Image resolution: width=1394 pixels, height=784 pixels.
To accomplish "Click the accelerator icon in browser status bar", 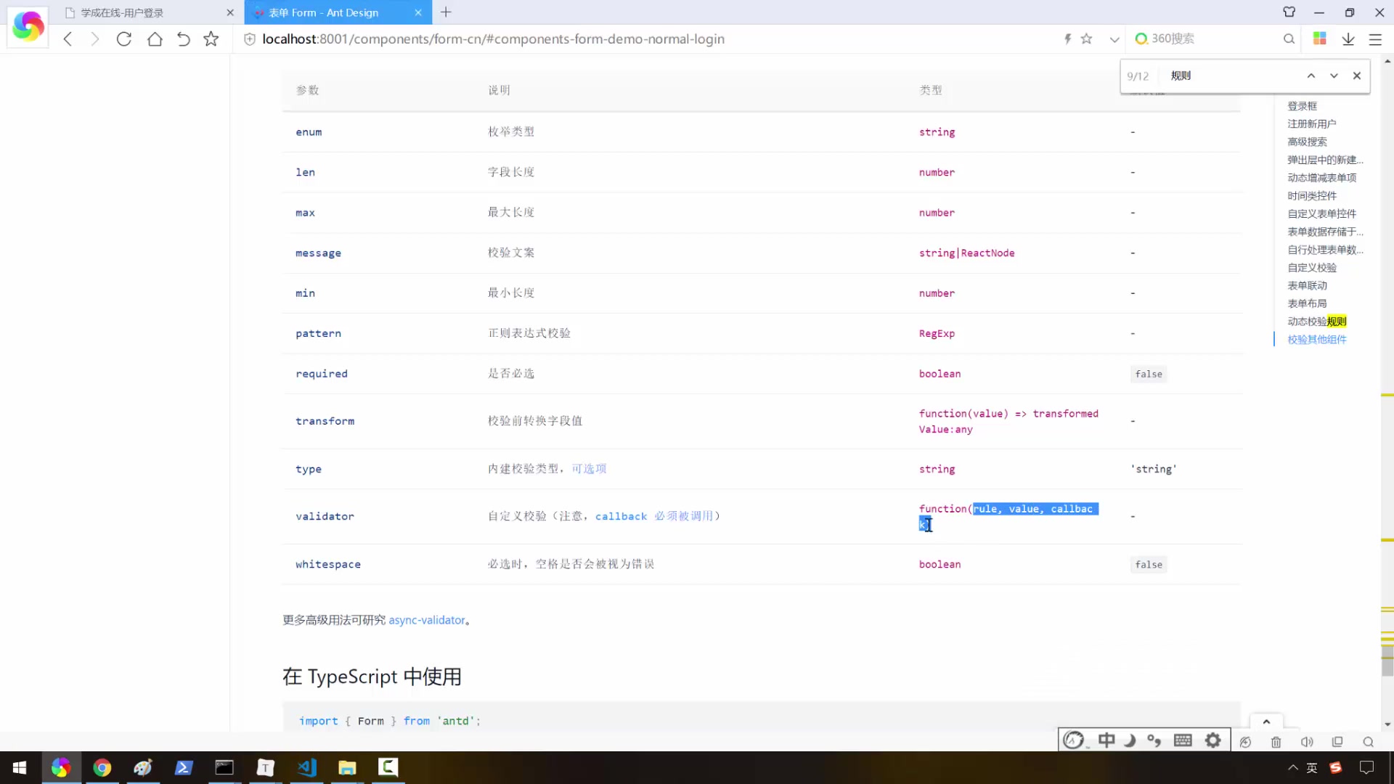I will tap(1245, 742).
